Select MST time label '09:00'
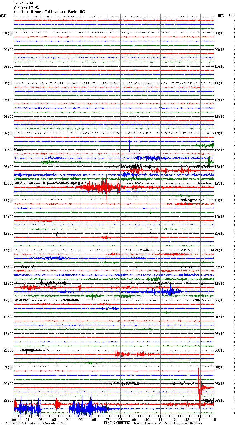 tap(9, 167)
